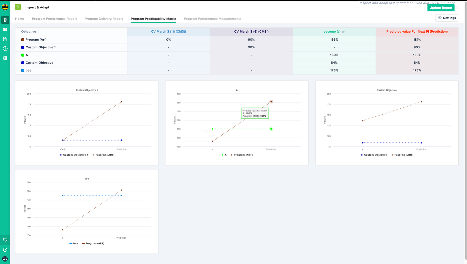Open Settings at the top right

[446, 17]
